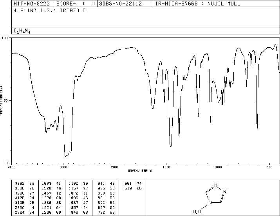280x216 pixels.
Task: Click the peak table row 1633 41
Action: click(x=51, y=183)
